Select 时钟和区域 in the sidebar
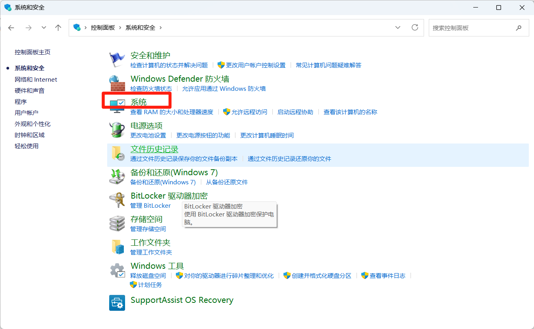534x329 pixels. [29, 135]
